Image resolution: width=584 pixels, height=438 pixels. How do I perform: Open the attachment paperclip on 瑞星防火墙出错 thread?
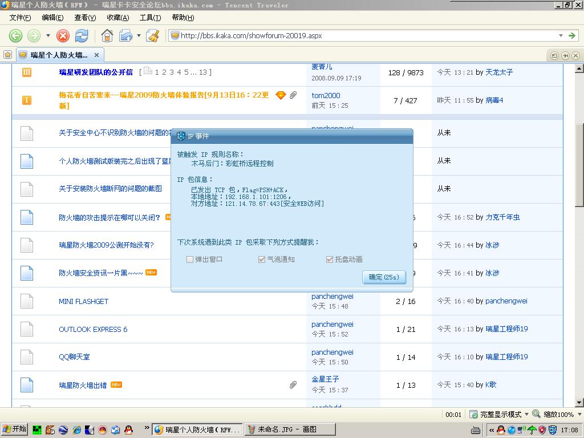pyautogui.click(x=293, y=385)
